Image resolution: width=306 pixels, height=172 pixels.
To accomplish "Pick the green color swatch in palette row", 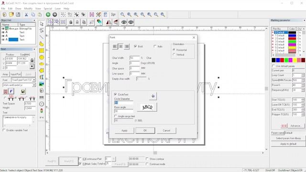I will click(286, 60).
